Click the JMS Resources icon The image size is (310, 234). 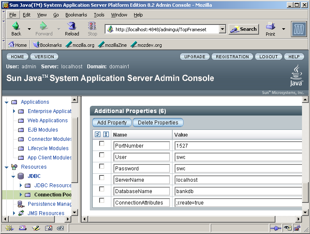point(21,213)
